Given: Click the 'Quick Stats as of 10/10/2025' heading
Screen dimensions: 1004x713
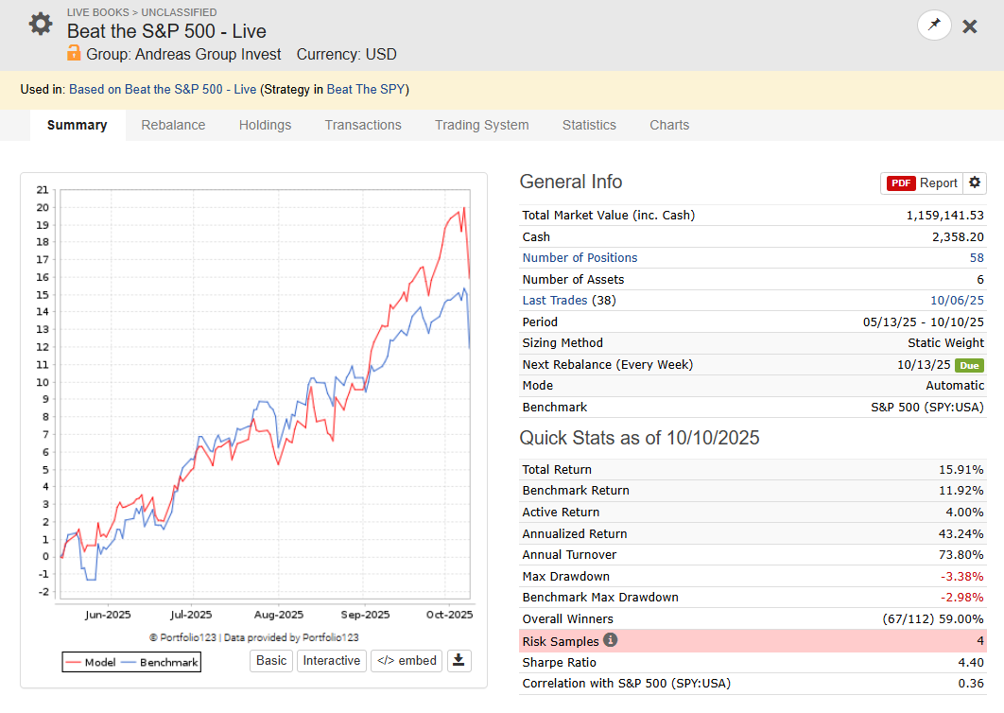Looking at the screenshot, I should (x=639, y=438).
